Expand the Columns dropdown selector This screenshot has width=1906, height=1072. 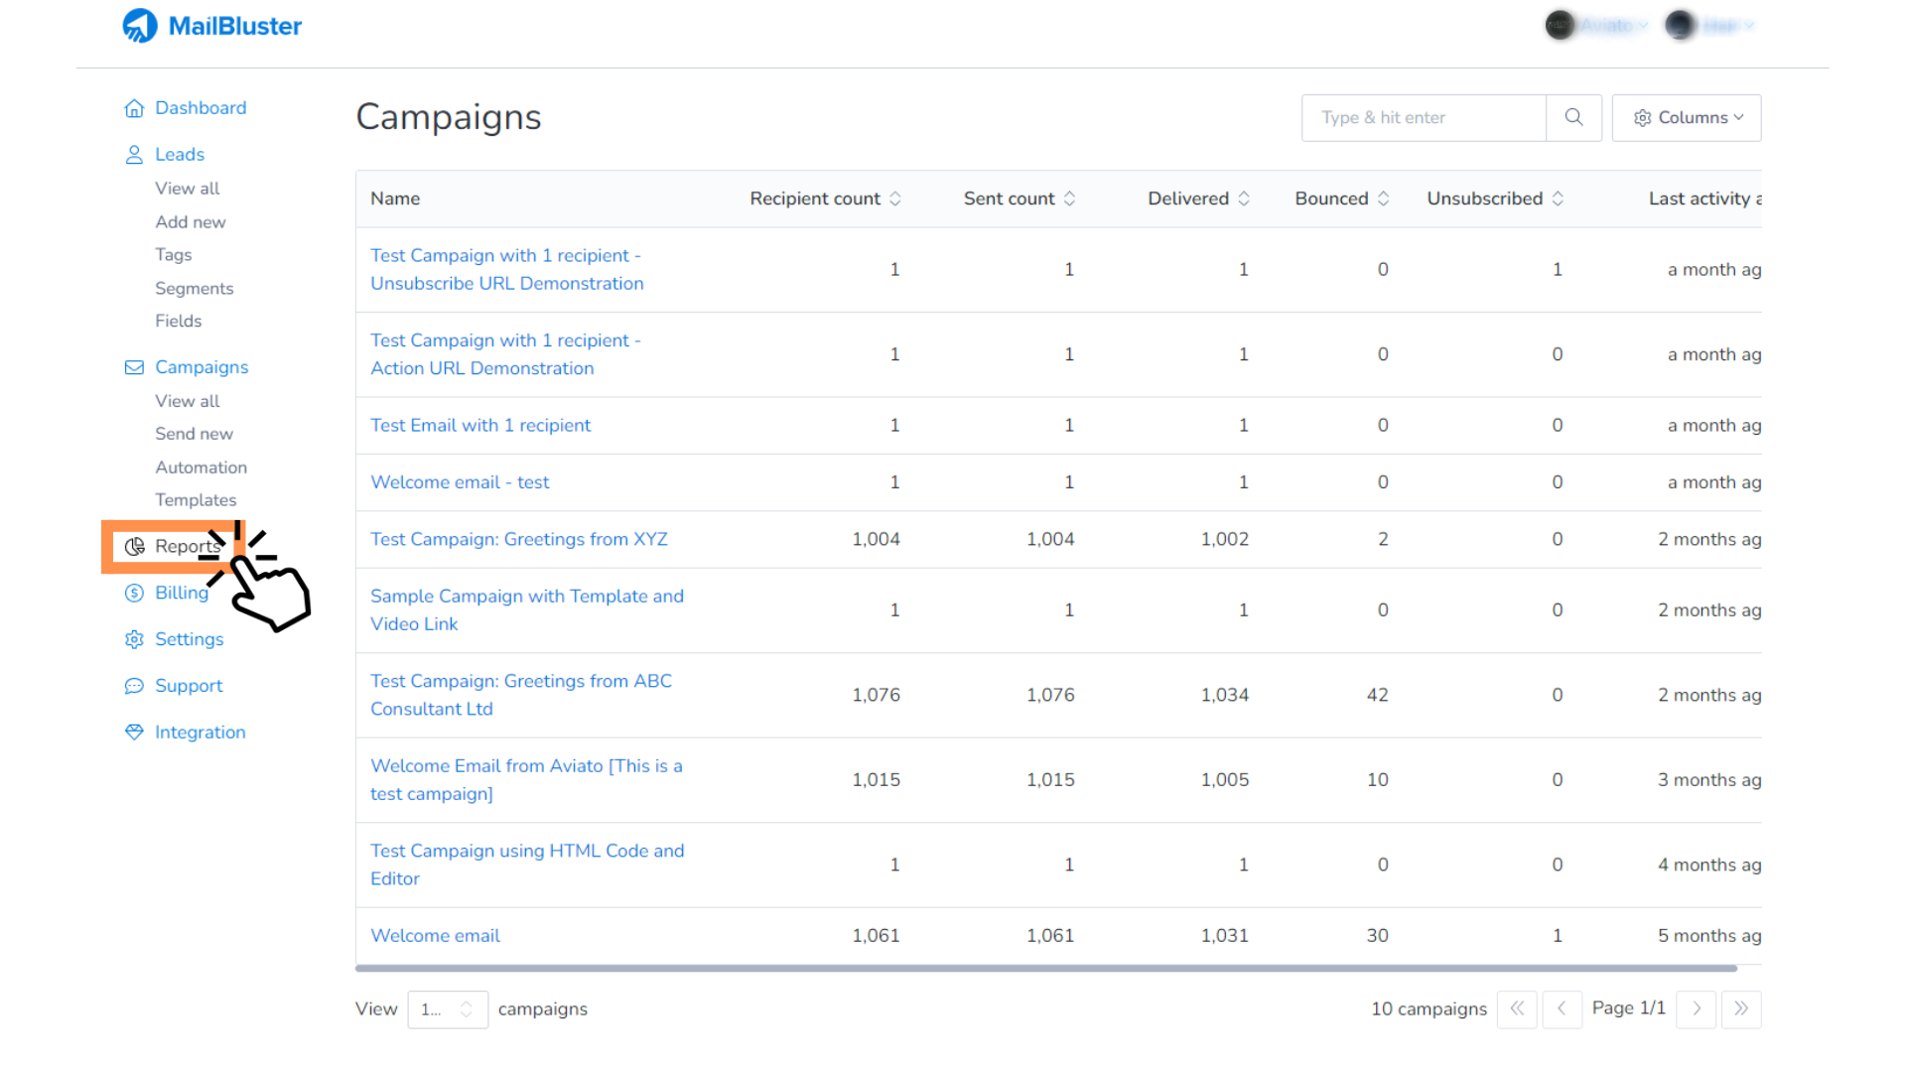click(1688, 118)
